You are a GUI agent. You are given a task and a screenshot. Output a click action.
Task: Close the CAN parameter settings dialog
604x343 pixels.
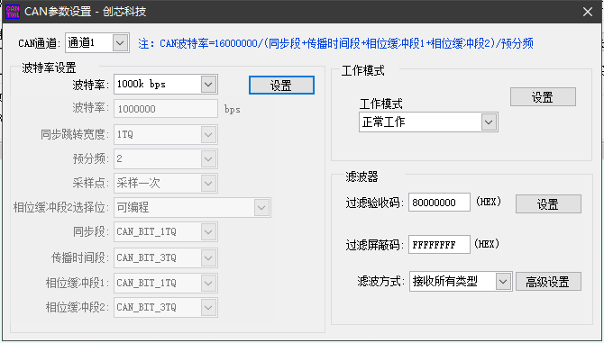pyautogui.click(x=588, y=12)
